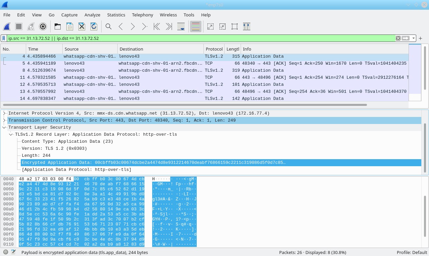
Task: Open the Help menu
Action: coord(206,15)
